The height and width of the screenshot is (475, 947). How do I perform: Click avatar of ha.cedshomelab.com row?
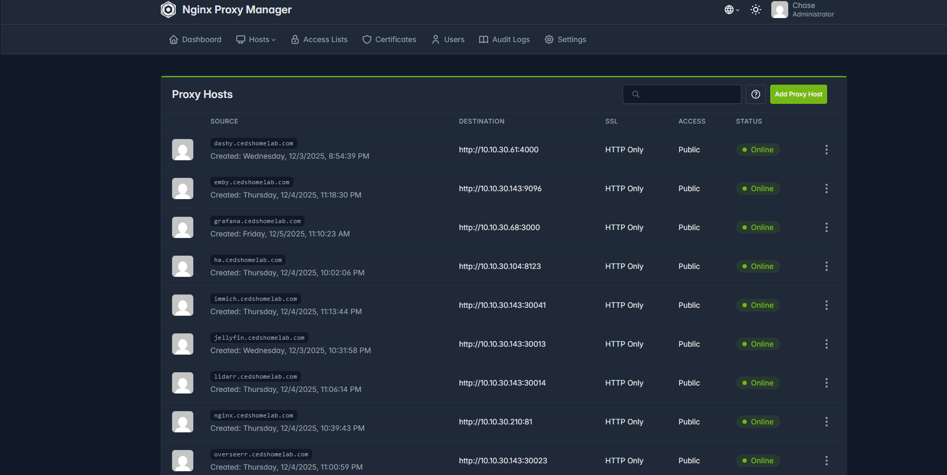[183, 266]
